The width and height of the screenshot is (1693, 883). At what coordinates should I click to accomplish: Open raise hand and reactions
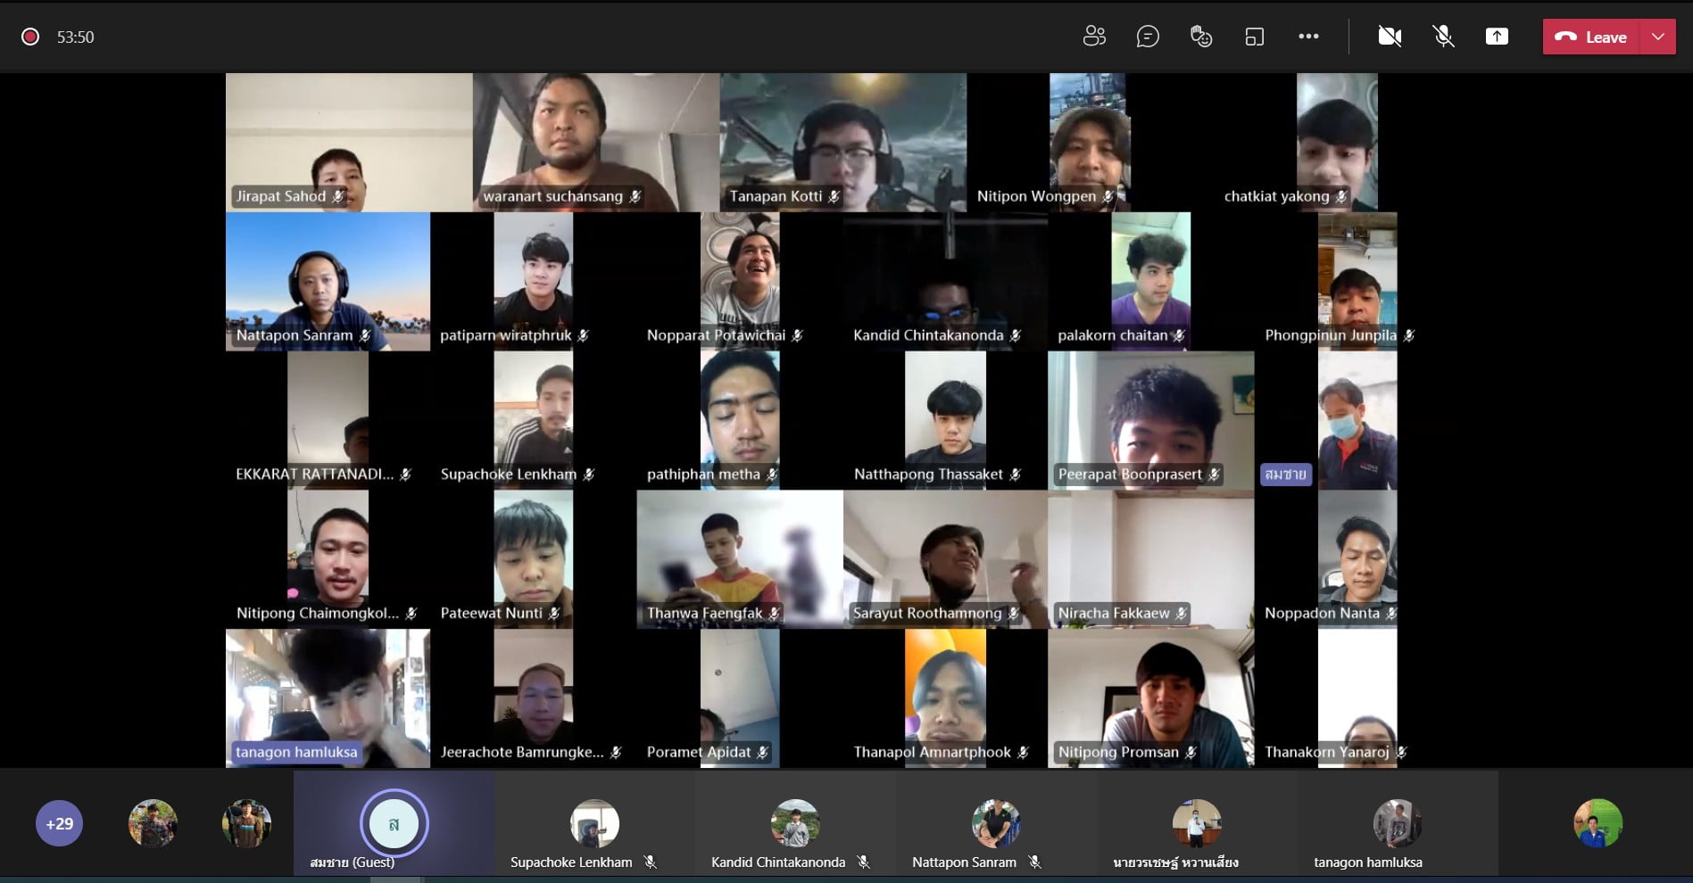coord(1201,37)
